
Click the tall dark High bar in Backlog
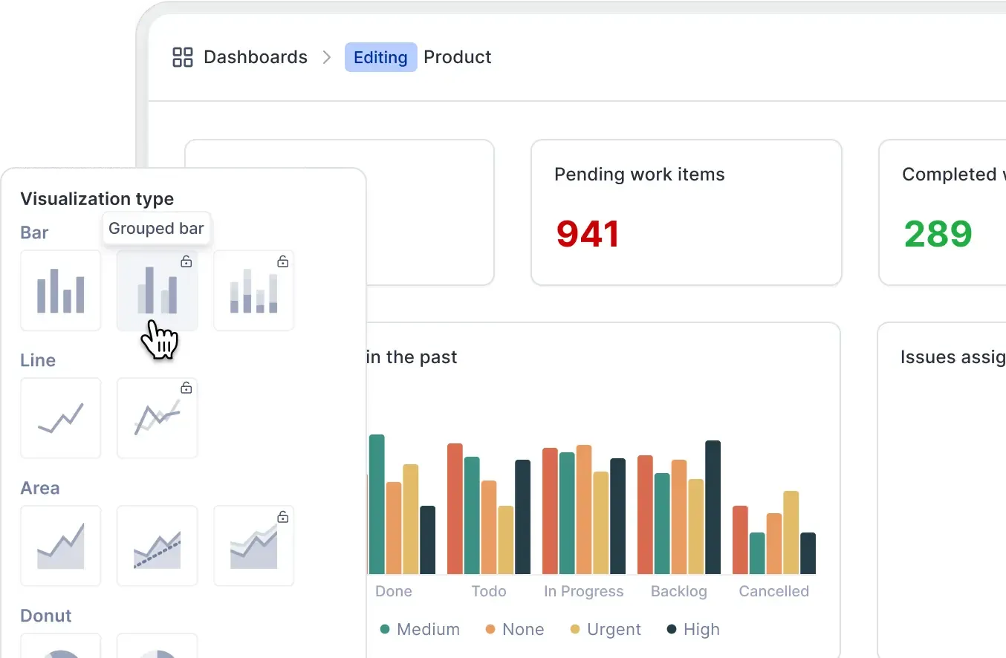point(713,507)
